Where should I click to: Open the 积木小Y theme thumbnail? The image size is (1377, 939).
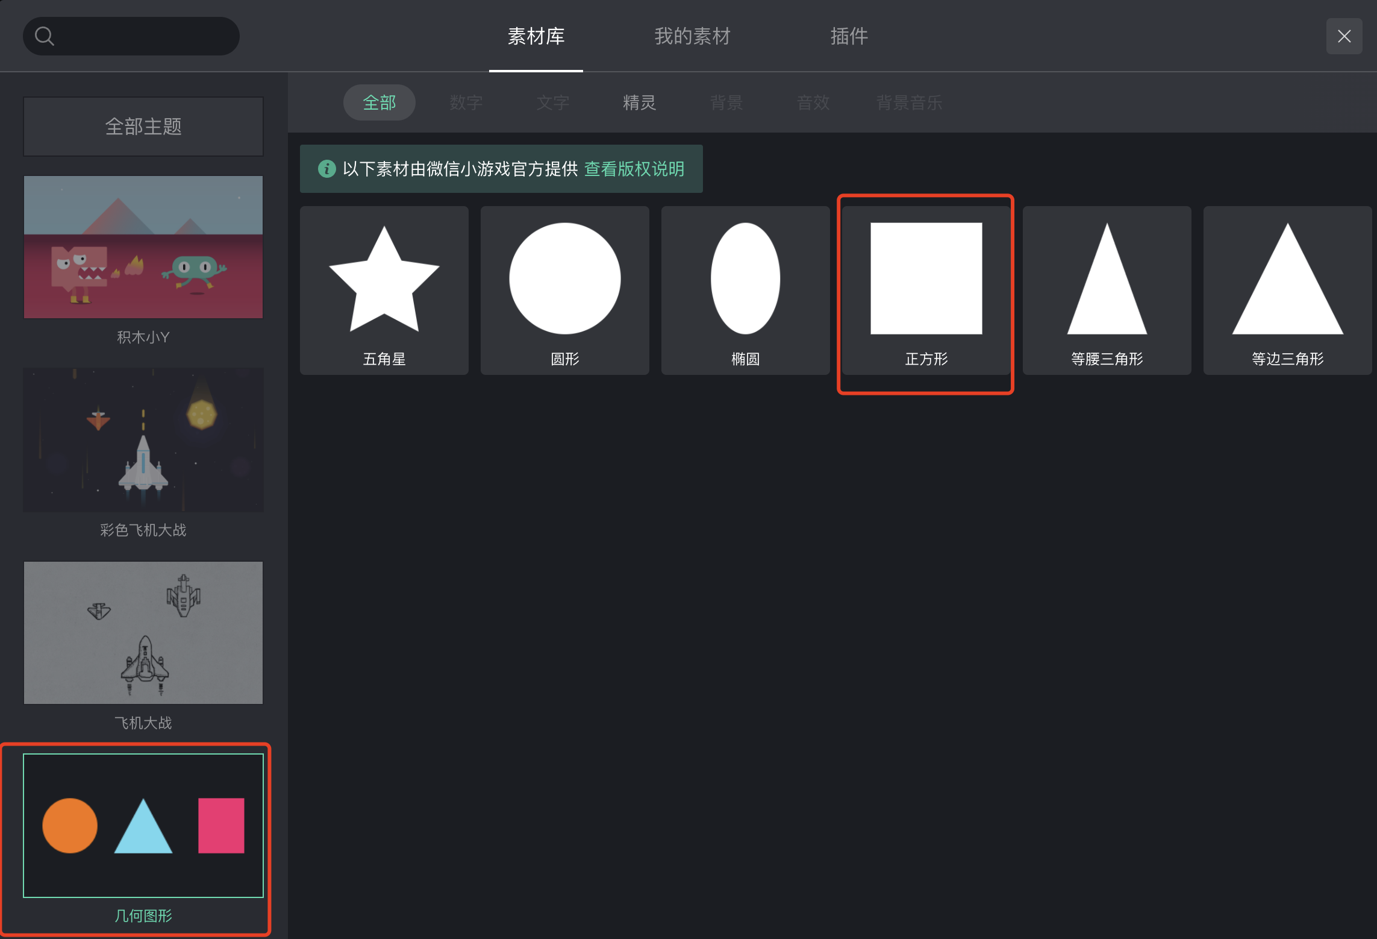click(143, 247)
